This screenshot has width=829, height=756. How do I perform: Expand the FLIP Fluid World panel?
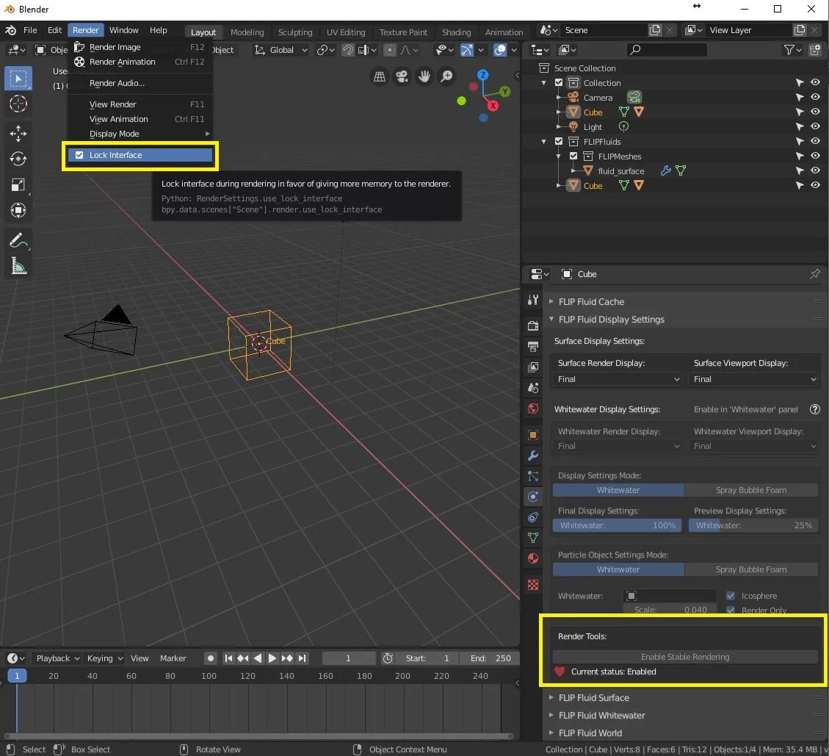590,732
